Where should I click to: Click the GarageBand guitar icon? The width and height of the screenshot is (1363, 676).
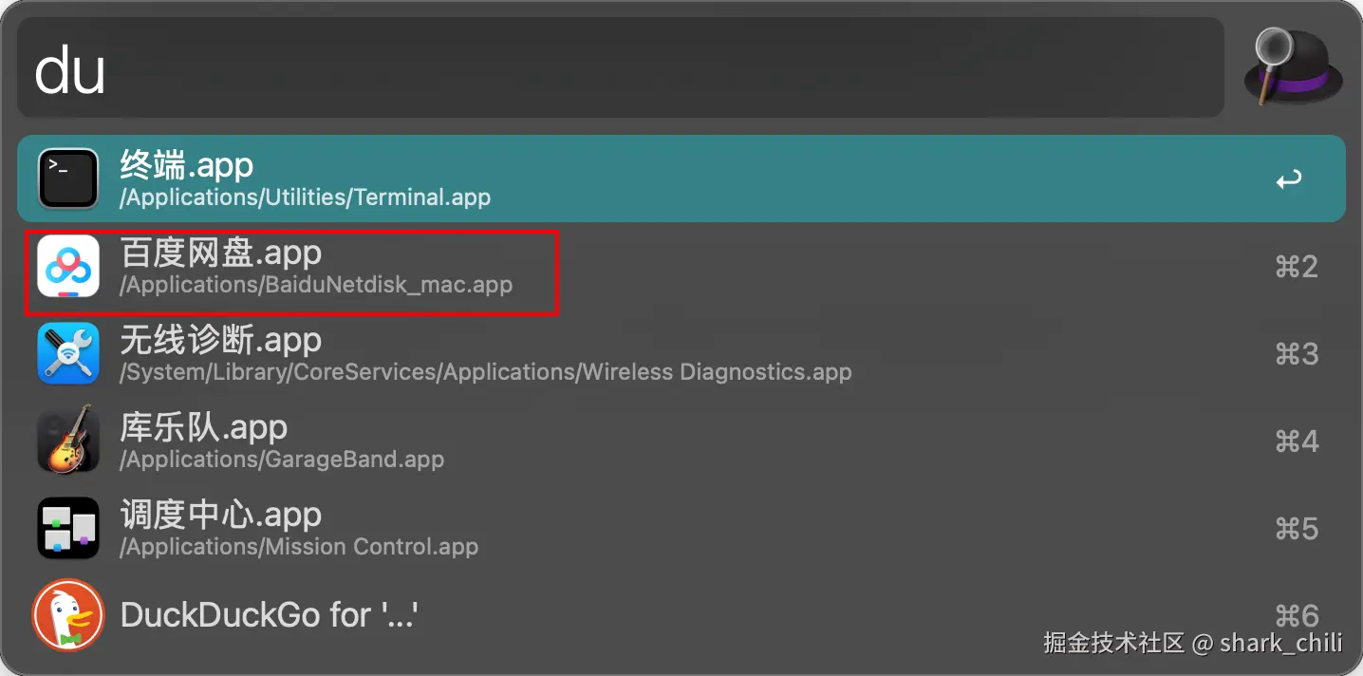click(68, 441)
